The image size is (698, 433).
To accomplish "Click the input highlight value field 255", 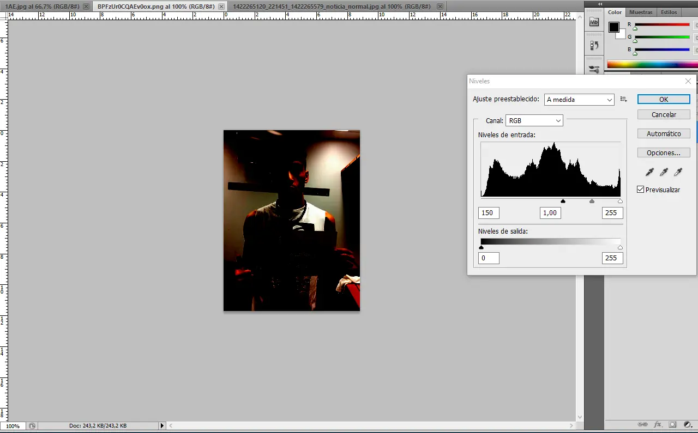I will (x=612, y=213).
